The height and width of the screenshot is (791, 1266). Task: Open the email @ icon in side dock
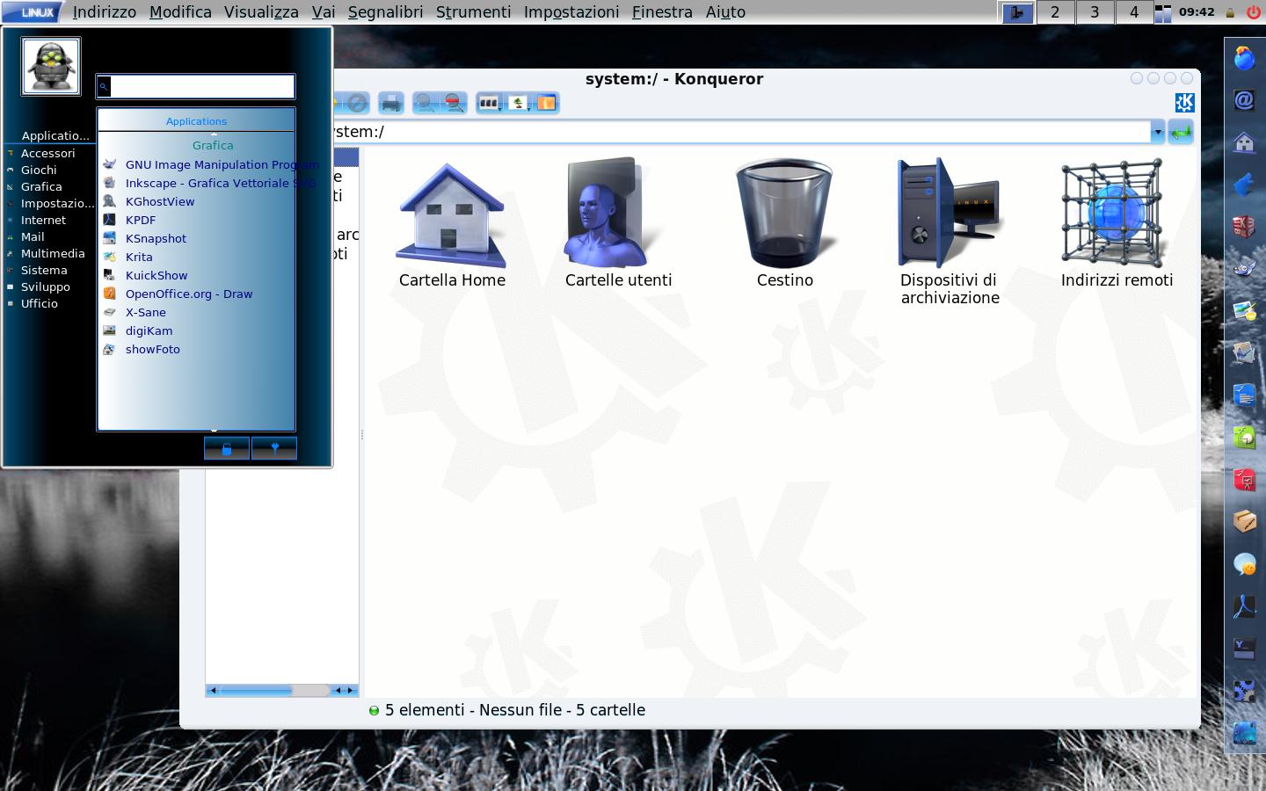[1244, 100]
